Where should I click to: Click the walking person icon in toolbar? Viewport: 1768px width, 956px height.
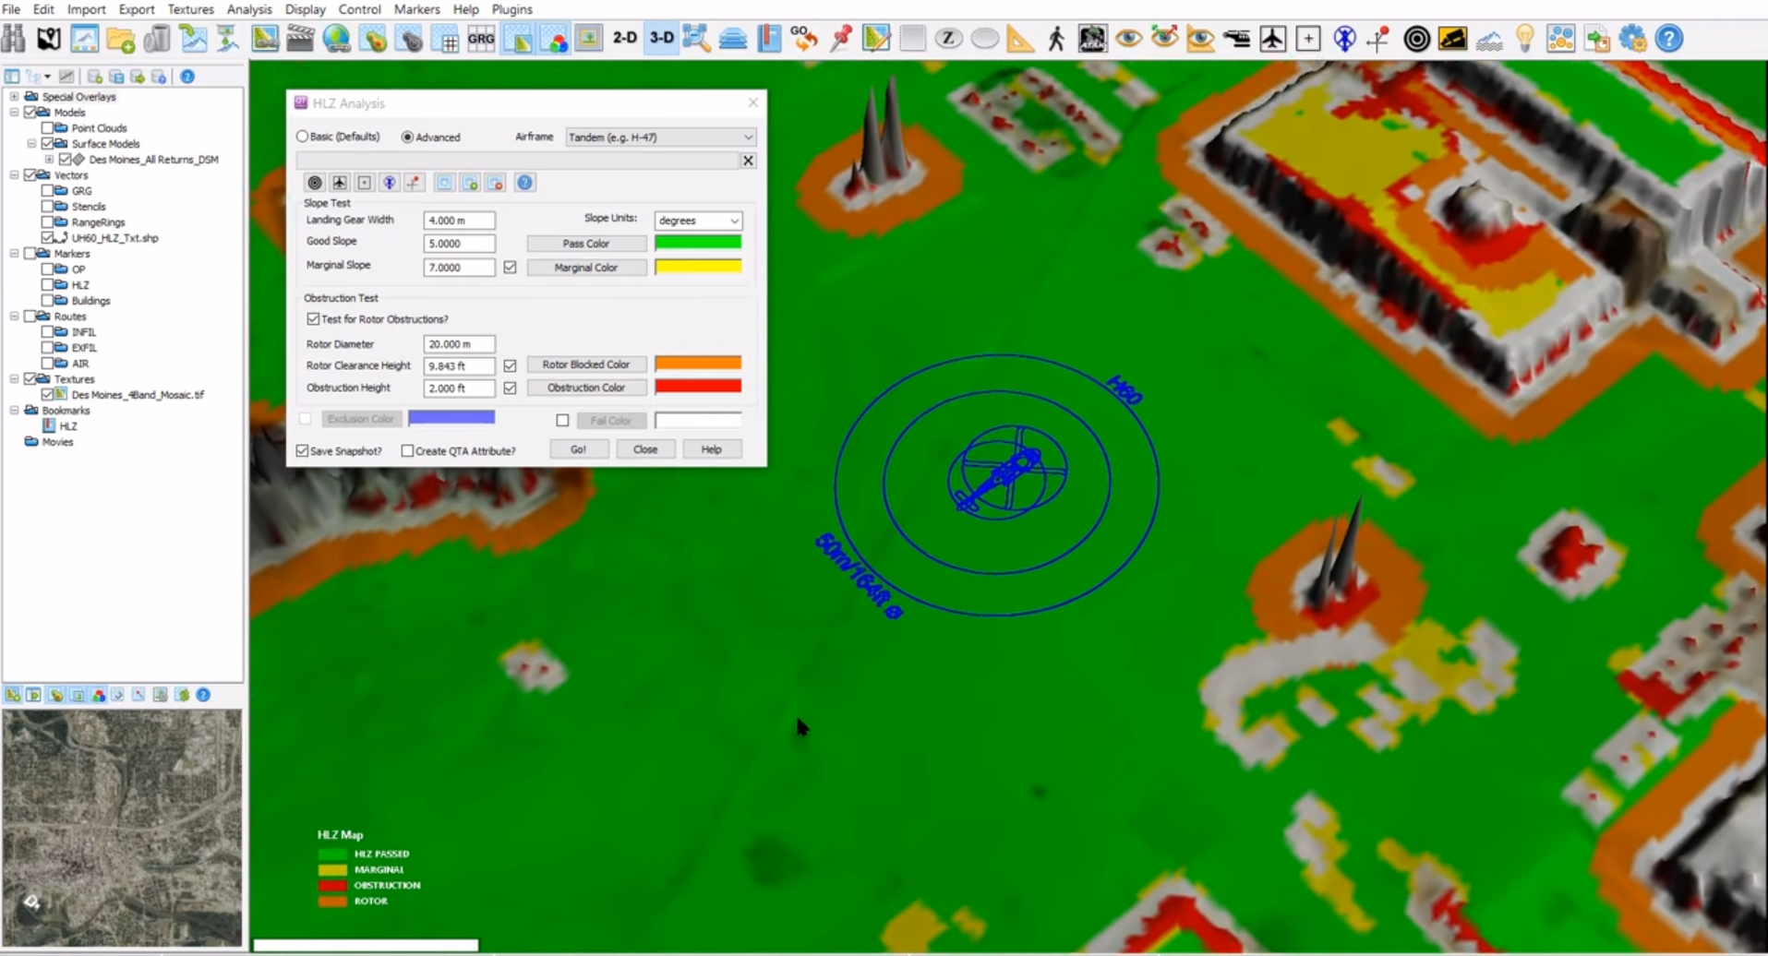point(1056,39)
